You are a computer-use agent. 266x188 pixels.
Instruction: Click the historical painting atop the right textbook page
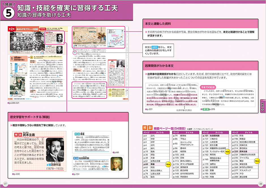(x=89, y=35)
